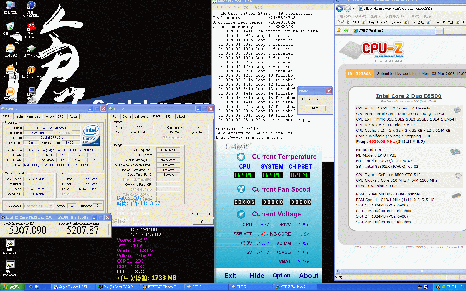Viewport: 466px width, 291px height.
Task: Click the new tab button in Internet Explorer
Action: (439, 31)
